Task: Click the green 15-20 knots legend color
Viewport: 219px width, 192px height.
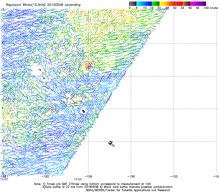Action: (x=156, y=4)
